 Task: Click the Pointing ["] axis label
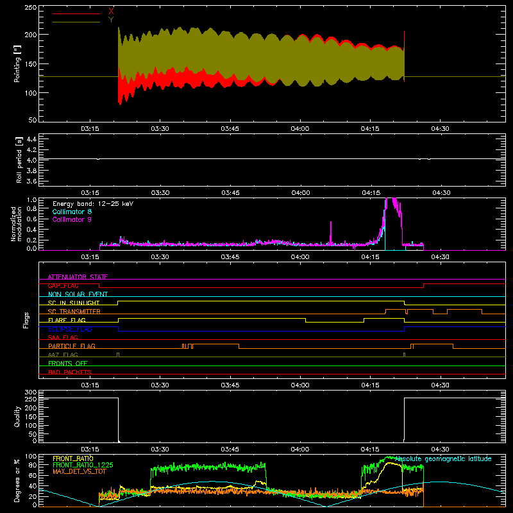click(17, 63)
